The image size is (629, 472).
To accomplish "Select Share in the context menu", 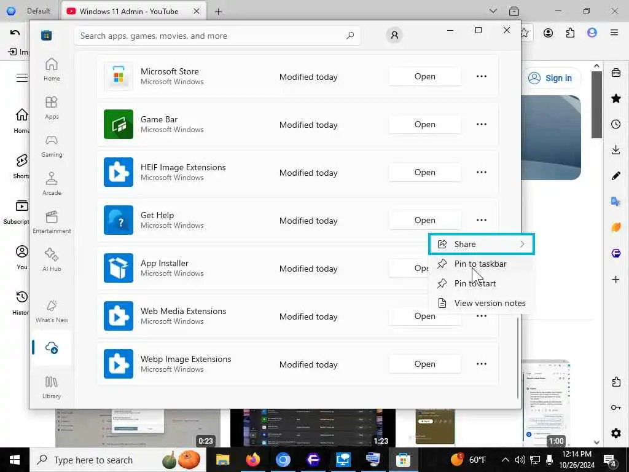I will pos(482,244).
